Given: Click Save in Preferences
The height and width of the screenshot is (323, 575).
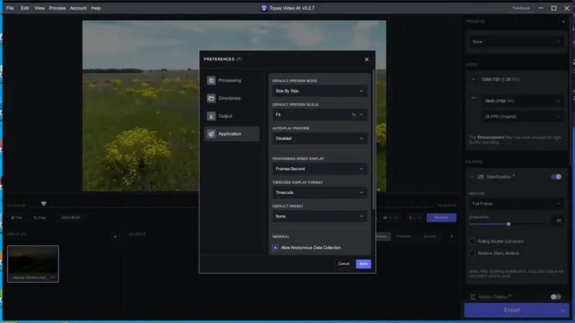Looking at the screenshot, I should [x=364, y=263].
